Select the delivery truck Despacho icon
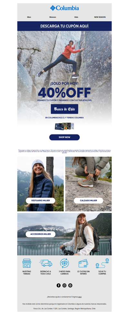The height and width of the screenshot is (315, 129). point(45,263)
